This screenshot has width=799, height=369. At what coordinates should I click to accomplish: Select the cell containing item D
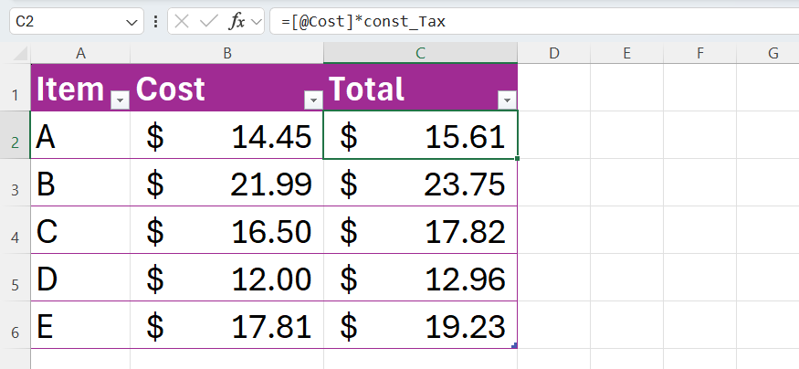80,278
